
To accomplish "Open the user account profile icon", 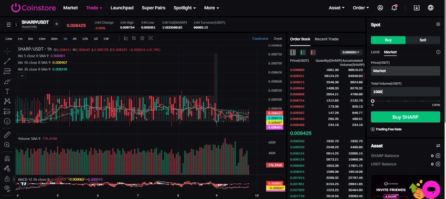I will pos(380,8).
